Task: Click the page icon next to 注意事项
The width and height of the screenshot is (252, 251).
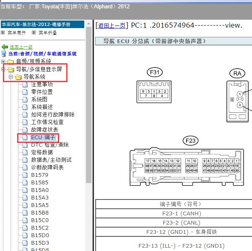Action: pyautogui.click(x=25, y=85)
